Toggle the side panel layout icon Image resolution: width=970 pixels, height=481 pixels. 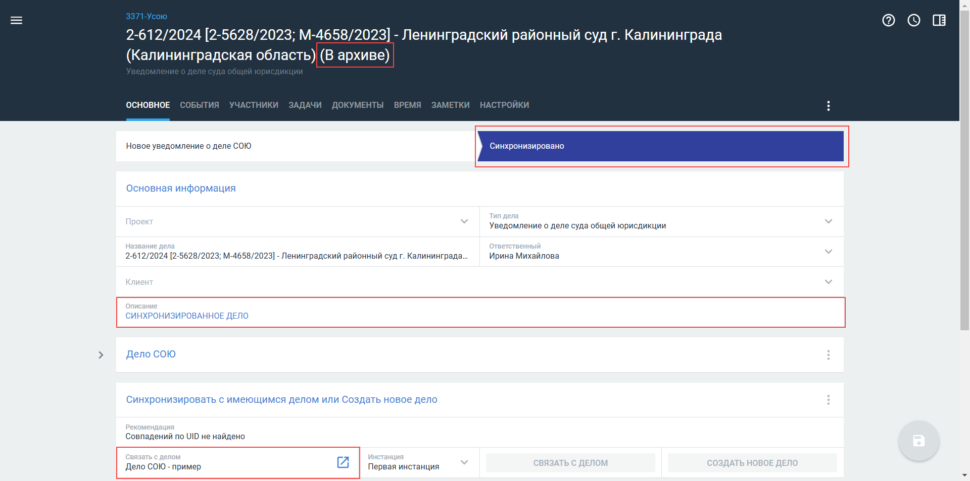click(x=939, y=20)
